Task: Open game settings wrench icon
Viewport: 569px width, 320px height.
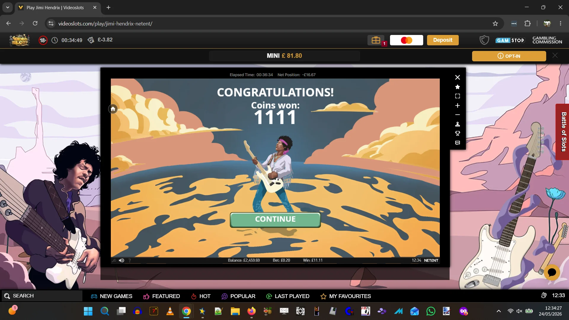Action: click(x=114, y=260)
